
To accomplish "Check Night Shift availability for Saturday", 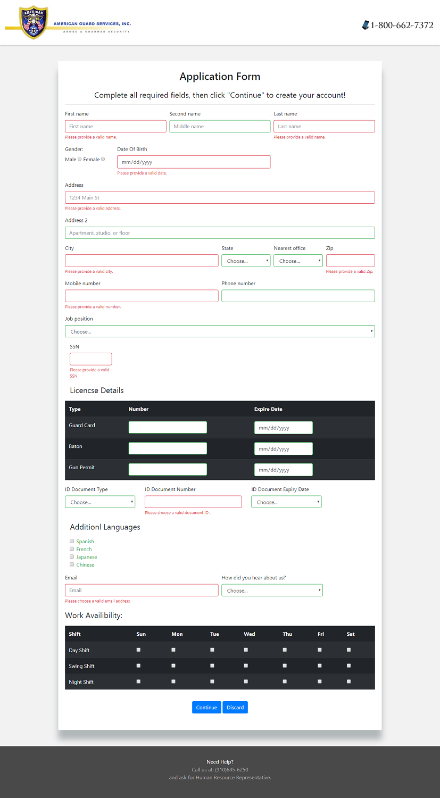I will [348, 681].
